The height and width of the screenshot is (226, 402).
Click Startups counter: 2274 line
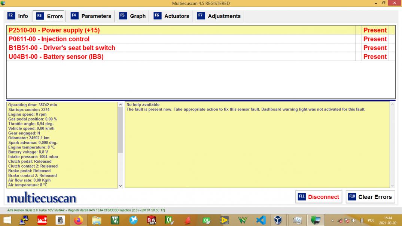(x=29, y=109)
